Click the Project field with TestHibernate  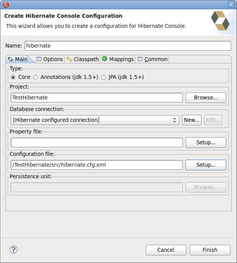[97, 97]
